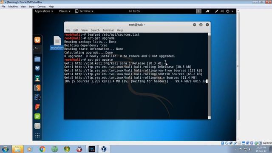The image size is (272, 153).
Task: Open power menu icon in Kali top bar
Action: [x=228, y=11]
